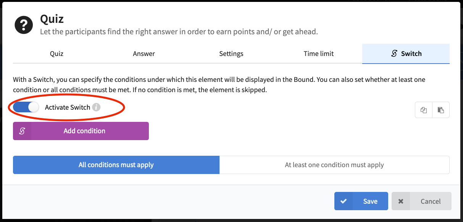Click the question mark Quiz icon

click(24, 25)
